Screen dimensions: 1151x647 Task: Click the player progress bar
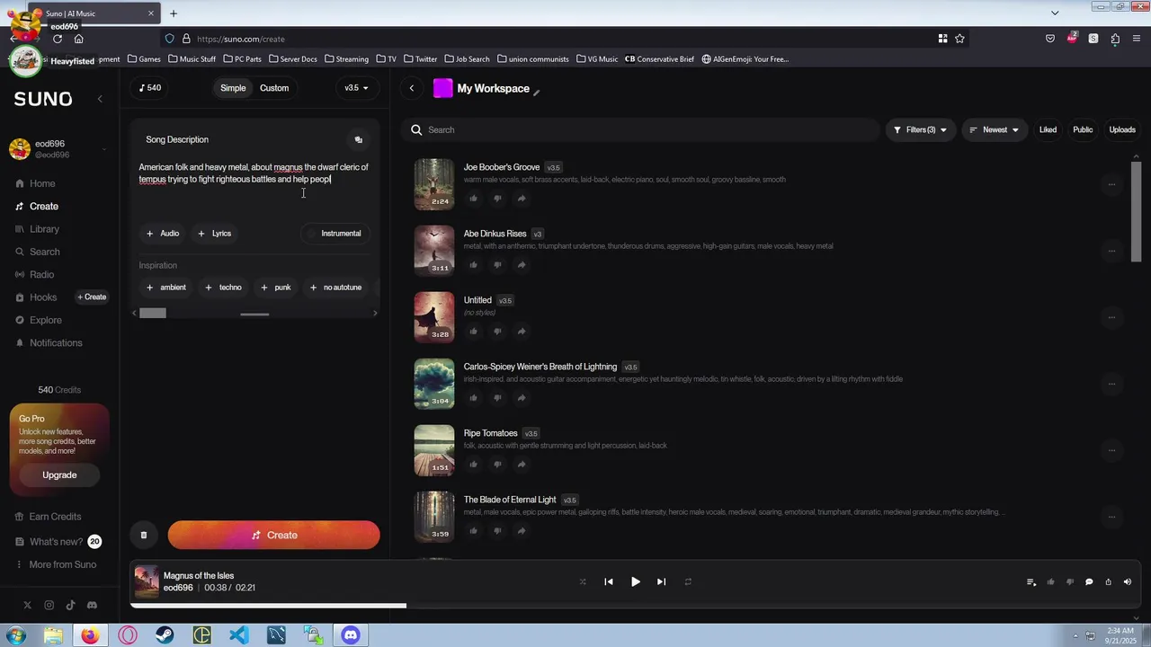634,606
